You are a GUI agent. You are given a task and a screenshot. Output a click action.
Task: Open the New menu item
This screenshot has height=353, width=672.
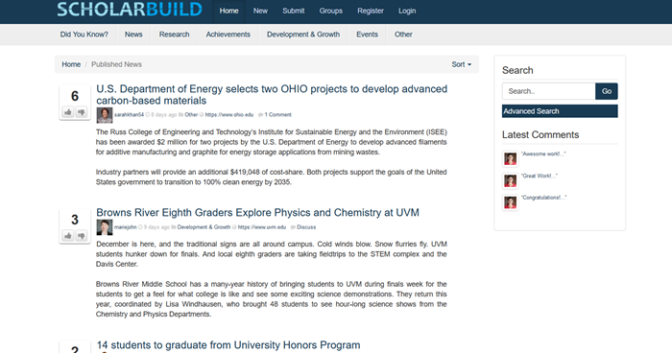click(260, 12)
